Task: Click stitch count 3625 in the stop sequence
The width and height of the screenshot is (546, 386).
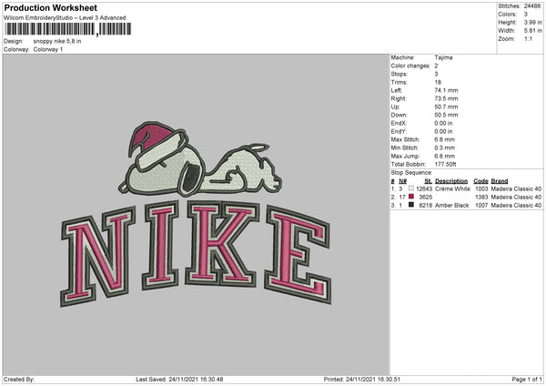Action: (426, 198)
